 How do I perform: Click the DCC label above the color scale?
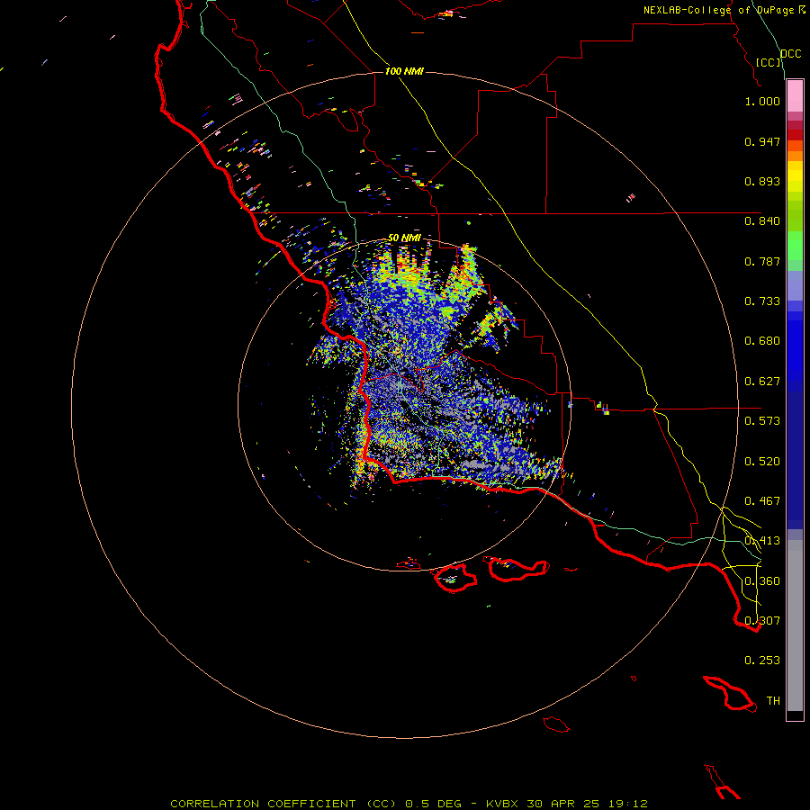pyautogui.click(x=791, y=54)
